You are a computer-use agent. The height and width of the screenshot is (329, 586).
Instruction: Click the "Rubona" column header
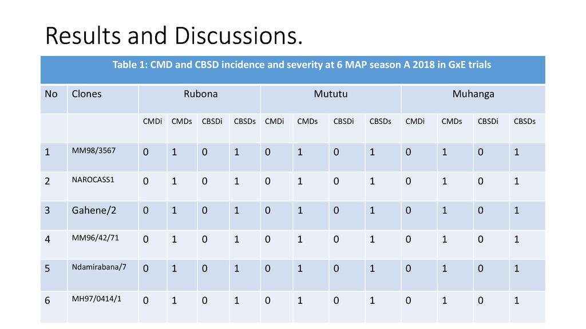click(200, 94)
